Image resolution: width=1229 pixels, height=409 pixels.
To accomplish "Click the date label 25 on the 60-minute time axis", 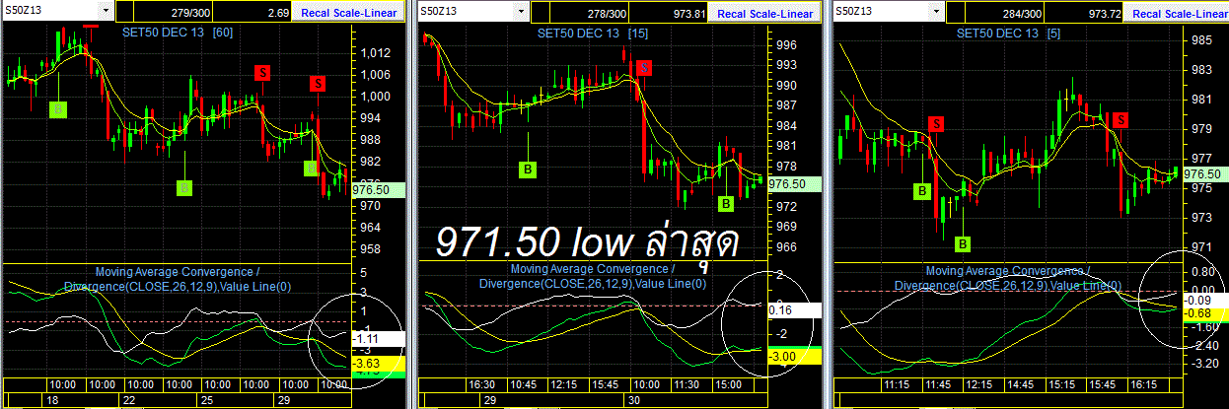I will pos(207,400).
